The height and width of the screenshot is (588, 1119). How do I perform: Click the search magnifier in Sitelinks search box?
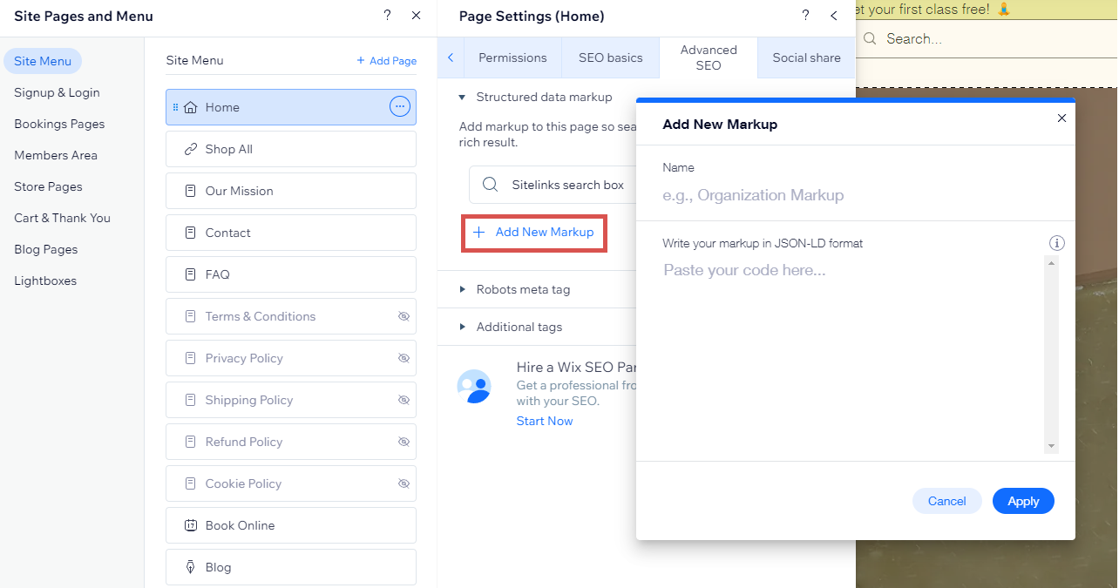[x=491, y=185]
